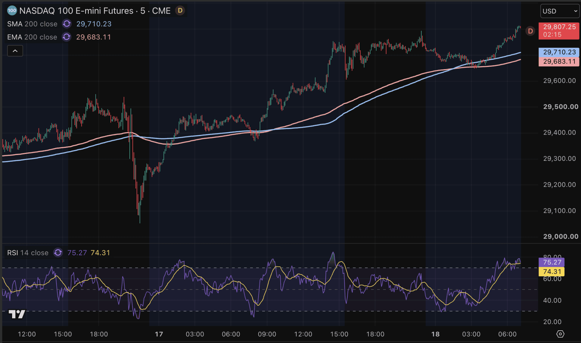581x343 pixels.
Task: Click the pink EMA price label on the price scale
Action: (x=559, y=62)
